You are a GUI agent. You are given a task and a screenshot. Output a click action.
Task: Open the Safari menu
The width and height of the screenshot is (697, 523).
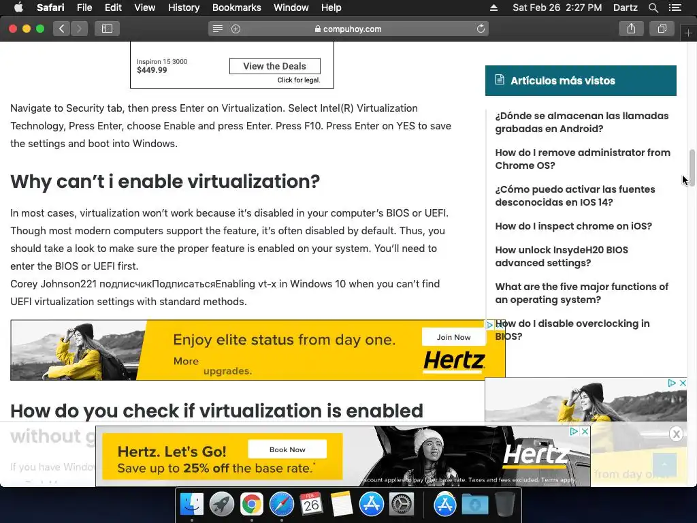click(x=50, y=7)
